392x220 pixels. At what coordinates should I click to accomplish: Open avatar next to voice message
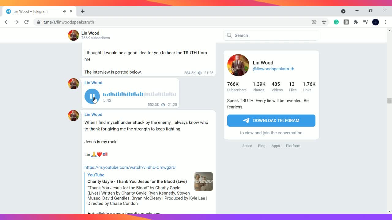(x=73, y=84)
